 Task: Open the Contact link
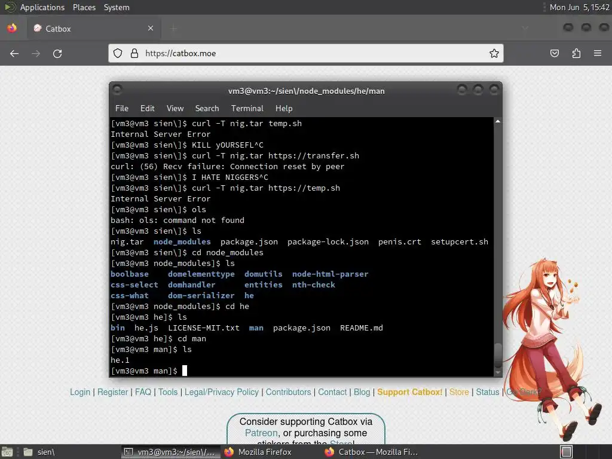tap(332, 392)
